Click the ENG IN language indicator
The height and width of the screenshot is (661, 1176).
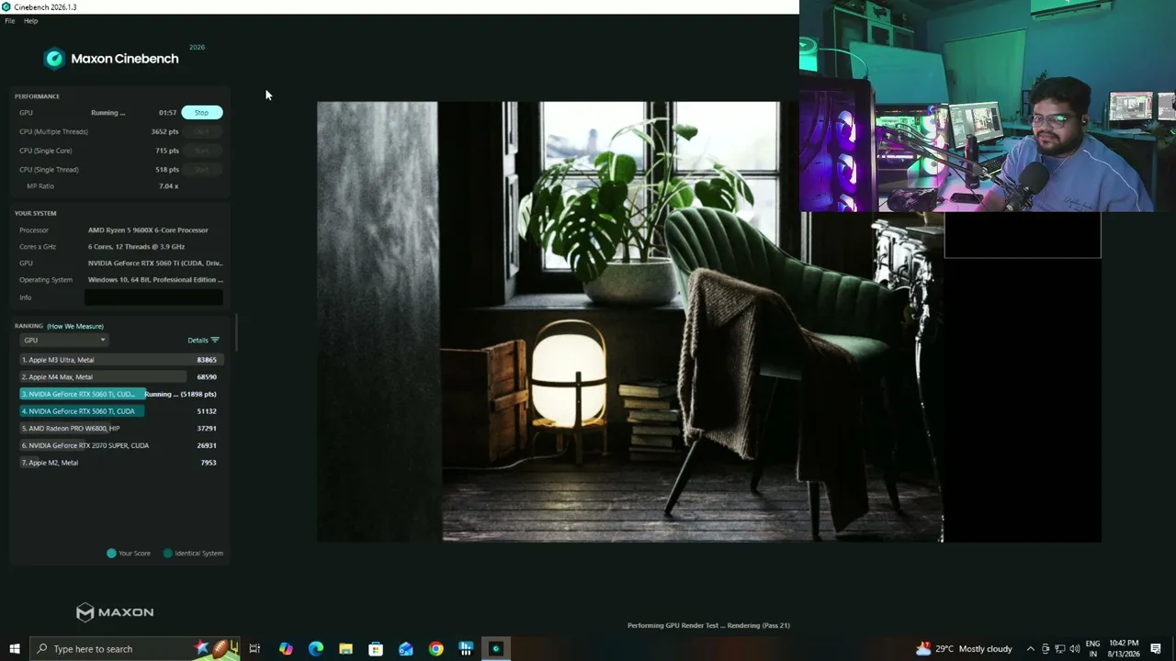point(1093,649)
